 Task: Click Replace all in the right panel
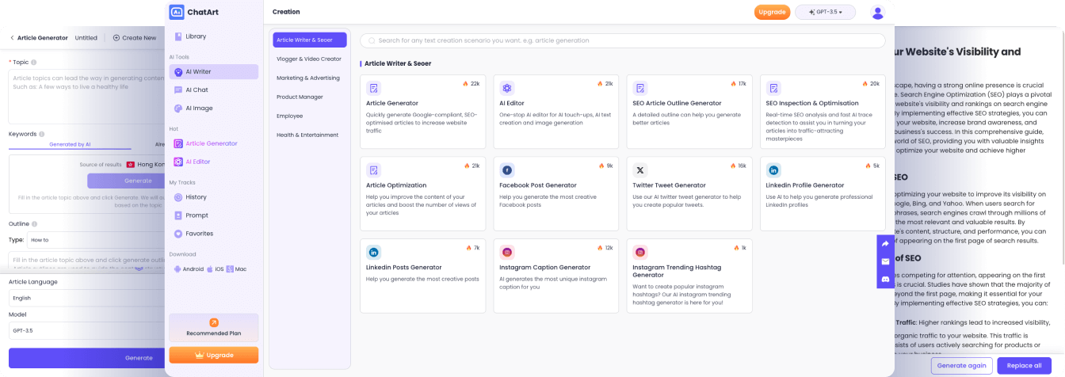tap(1025, 365)
